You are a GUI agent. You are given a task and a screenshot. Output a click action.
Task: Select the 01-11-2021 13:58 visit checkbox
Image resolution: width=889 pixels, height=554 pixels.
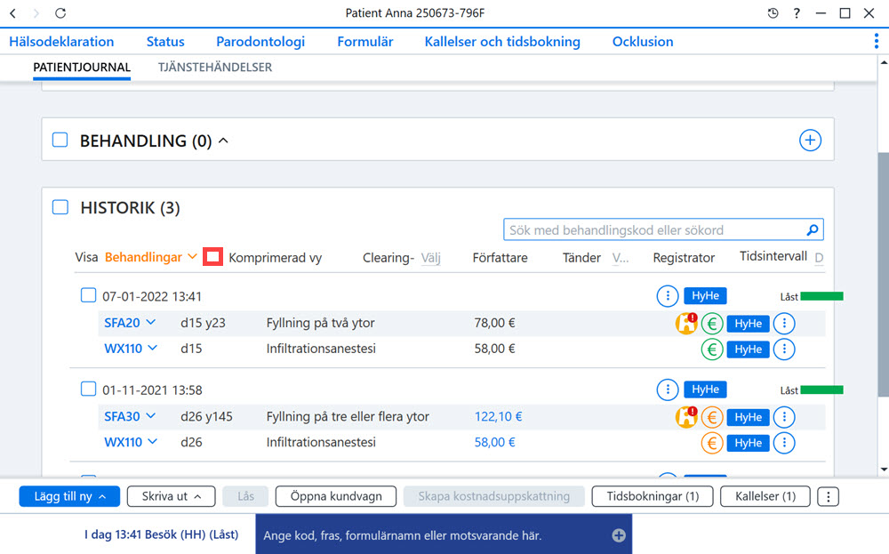[88, 389]
